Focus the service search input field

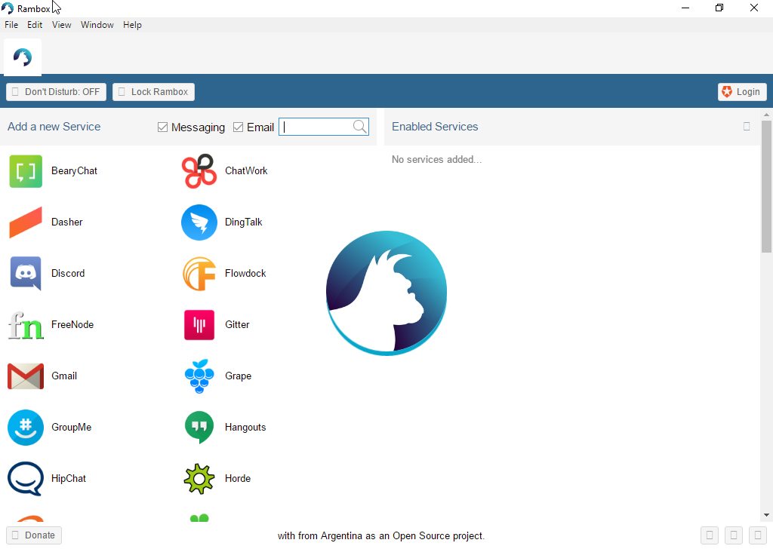tap(317, 127)
